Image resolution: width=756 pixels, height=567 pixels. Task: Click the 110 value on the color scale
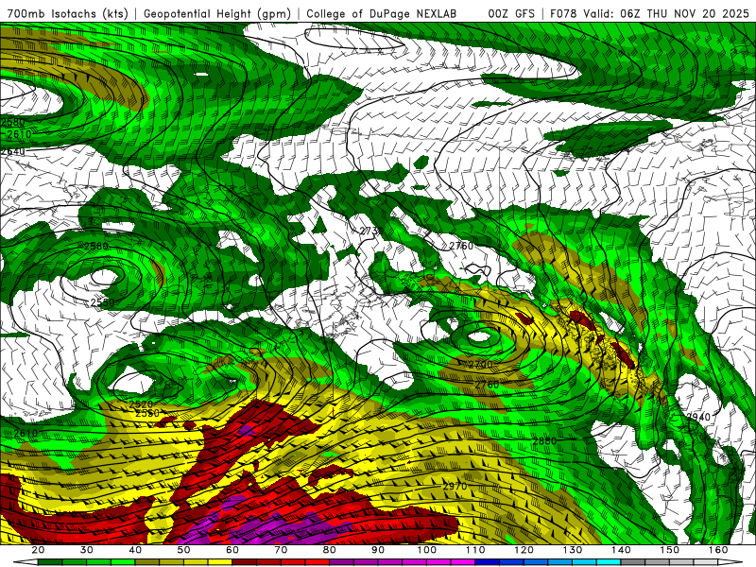(x=475, y=550)
